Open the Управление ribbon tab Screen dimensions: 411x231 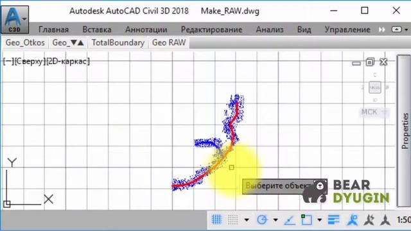[x=347, y=30]
